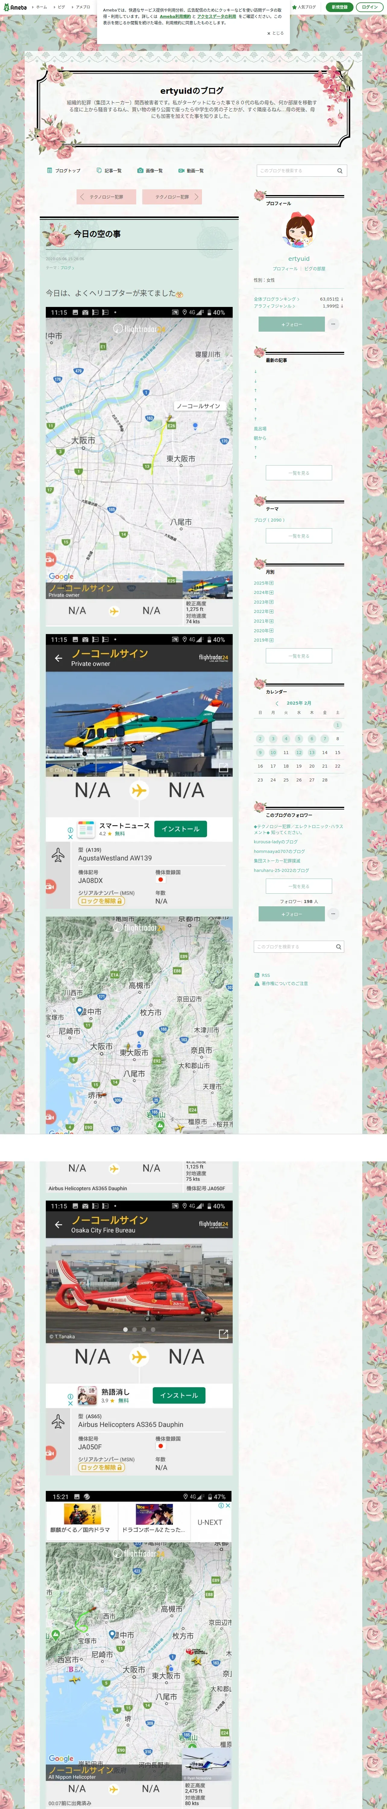The height and width of the screenshot is (1809, 387).
Task: Expand the 2022年 monthly archive
Action: 263,612
